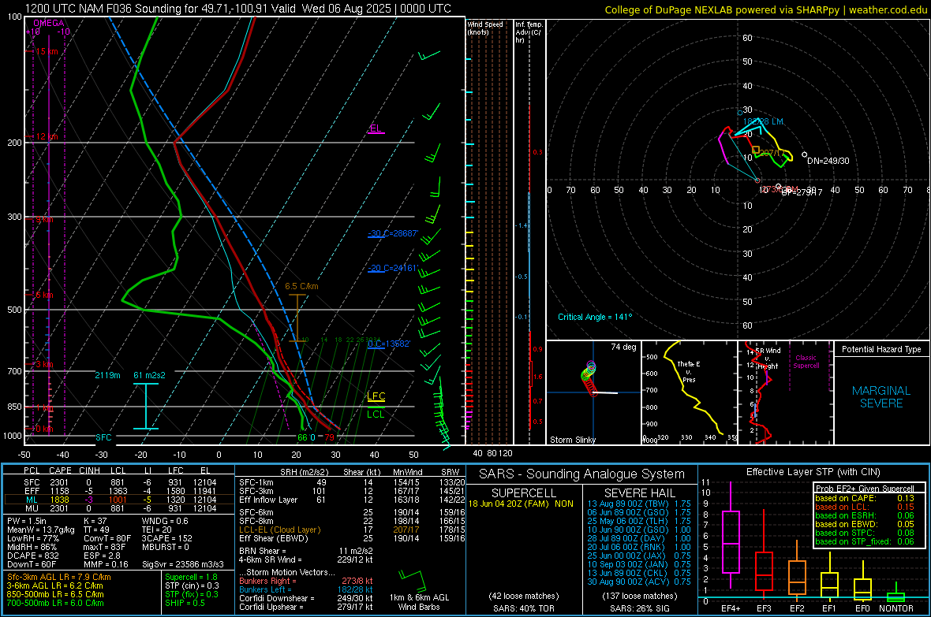Select the '18 Jun 04 20Z (FAM) NON' supercell analogue
The image size is (931, 617).
521,504
